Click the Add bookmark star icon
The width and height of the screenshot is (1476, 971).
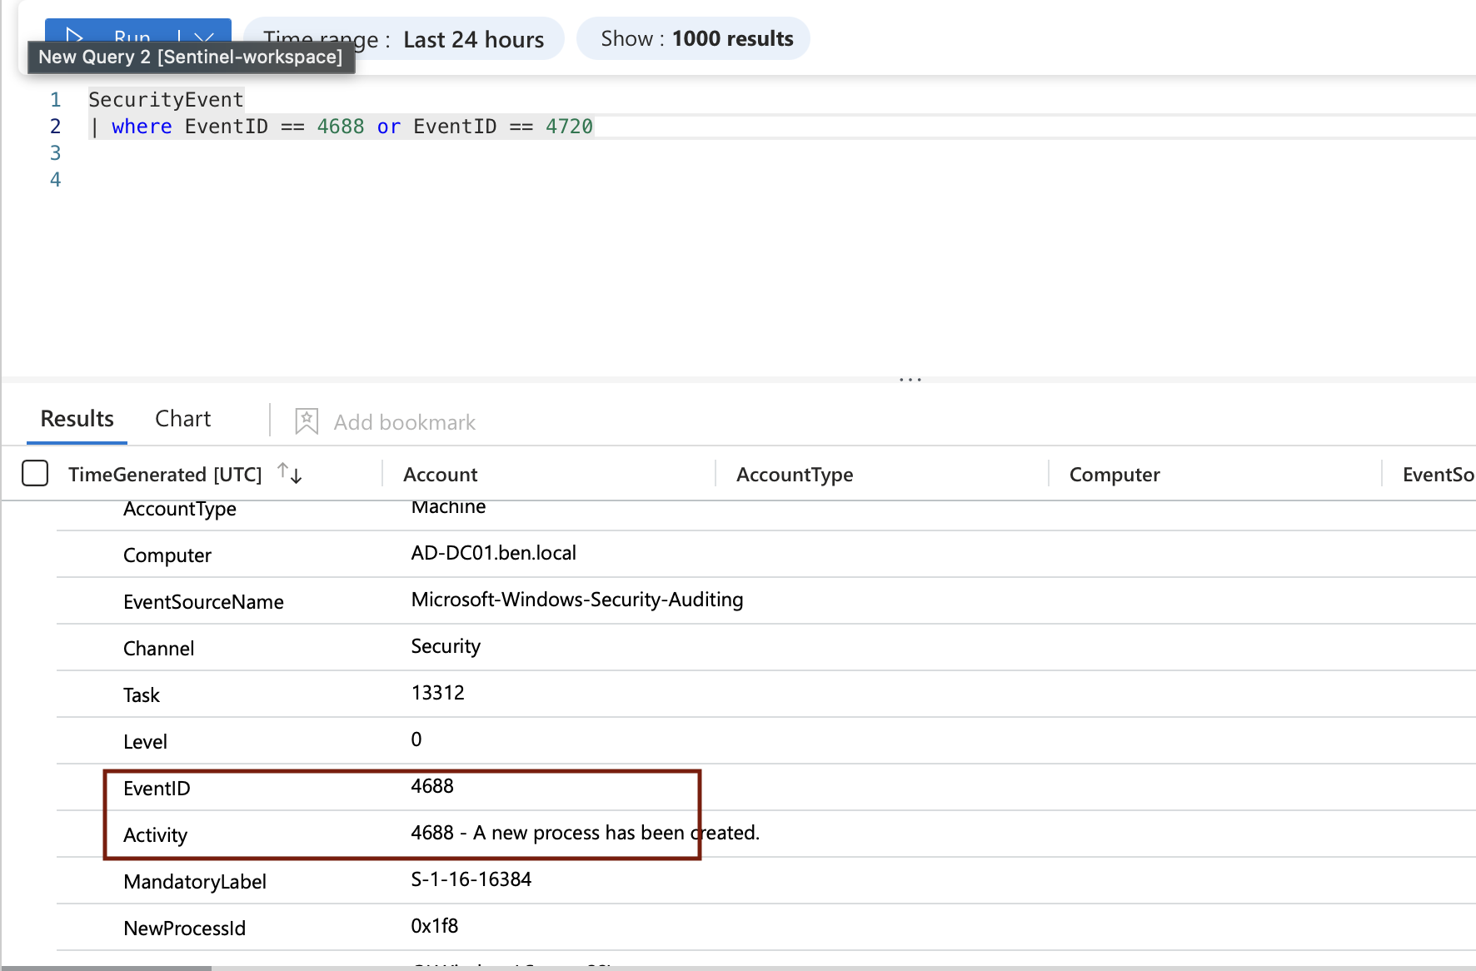[307, 421]
